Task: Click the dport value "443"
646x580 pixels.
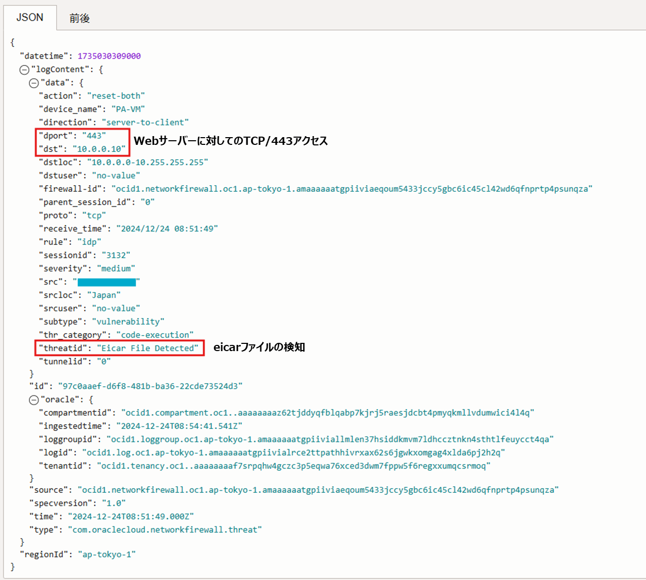Action: [94, 136]
